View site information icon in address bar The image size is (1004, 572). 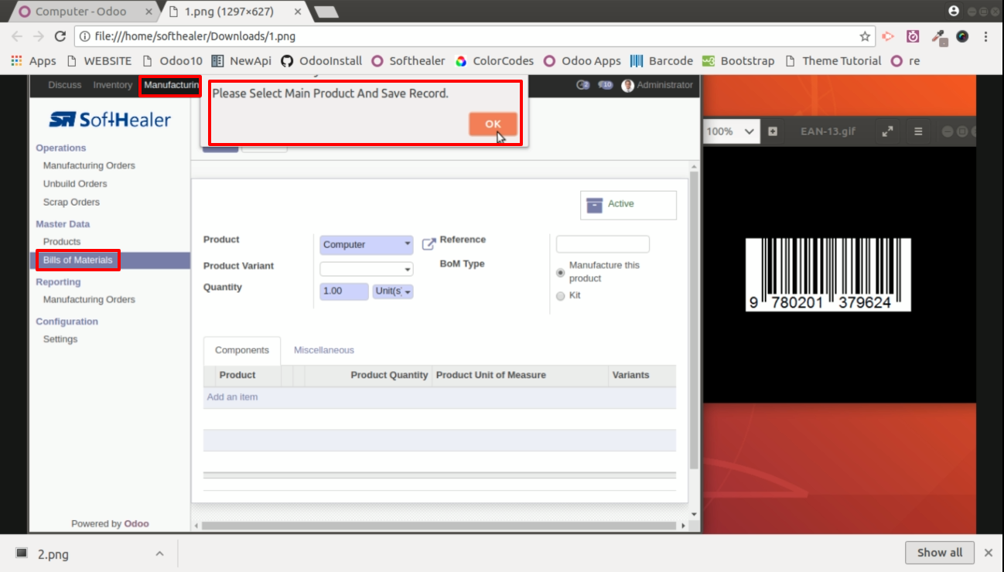[84, 36]
